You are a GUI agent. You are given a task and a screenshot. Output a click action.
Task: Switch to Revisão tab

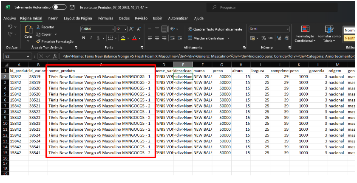[141, 18]
